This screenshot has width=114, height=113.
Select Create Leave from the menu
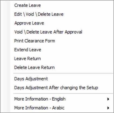click(x=62, y=5)
